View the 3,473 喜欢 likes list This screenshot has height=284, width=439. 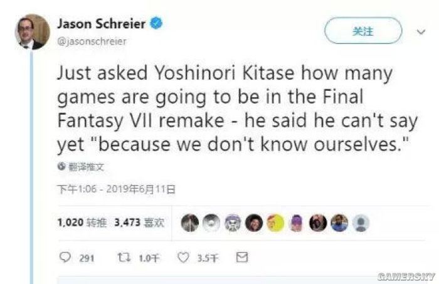point(139,223)
